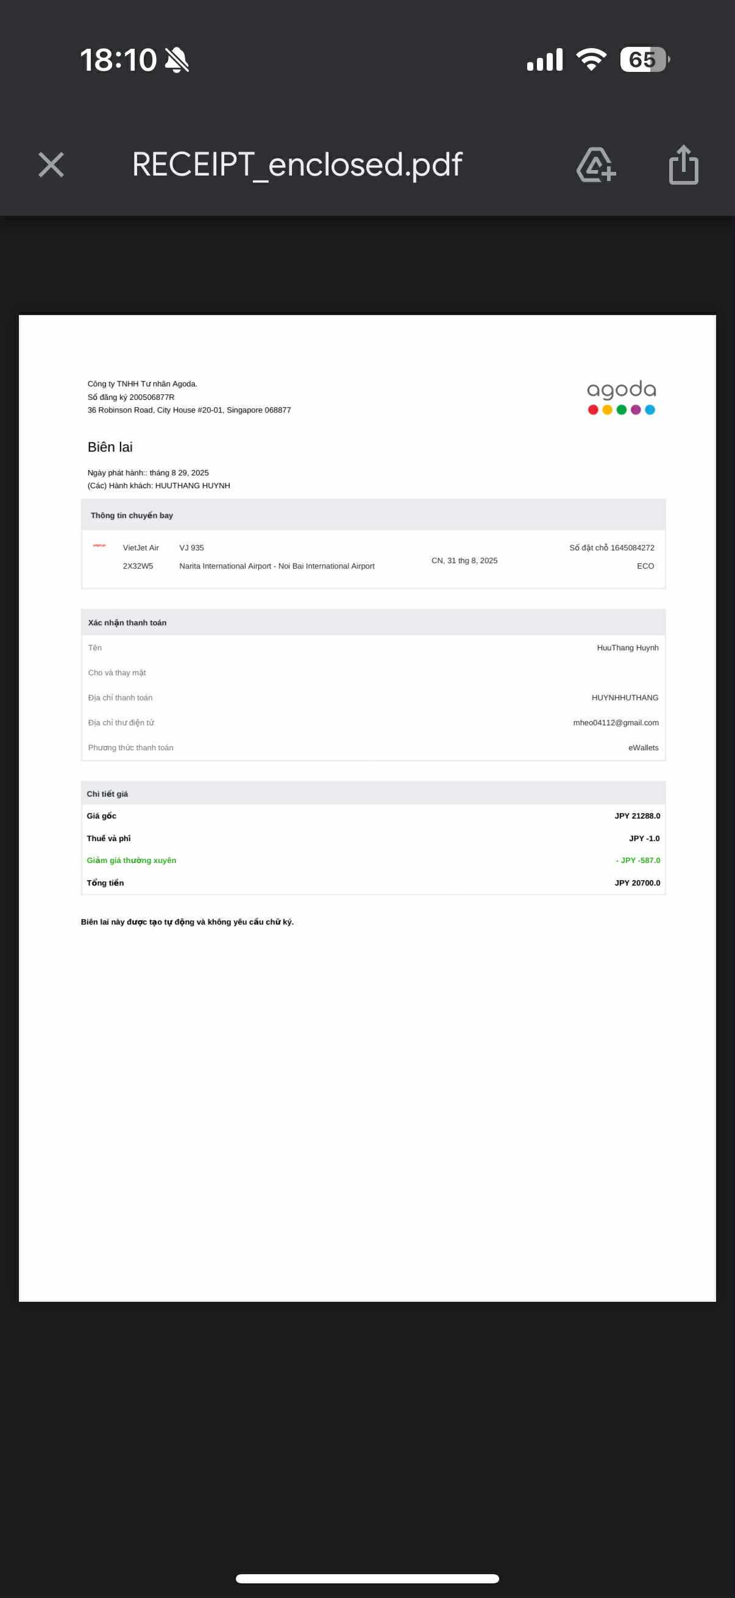Screen dimensions: 735x1598
Task: Tap the Chi tiết giá section header
Action: (x=107, y=794)
